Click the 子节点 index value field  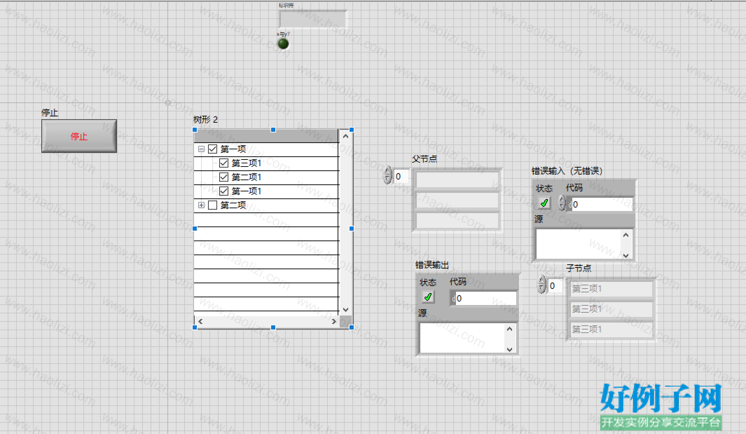[x=555, y=285]
